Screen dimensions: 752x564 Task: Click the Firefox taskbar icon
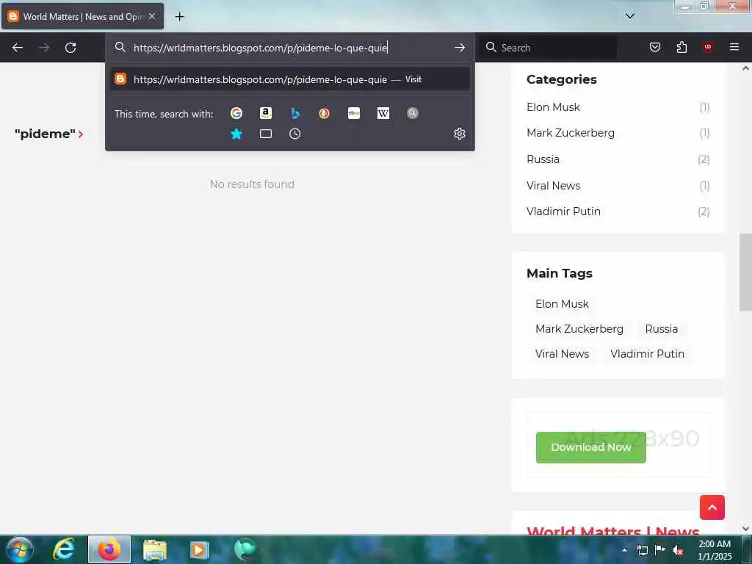[109, 549]
